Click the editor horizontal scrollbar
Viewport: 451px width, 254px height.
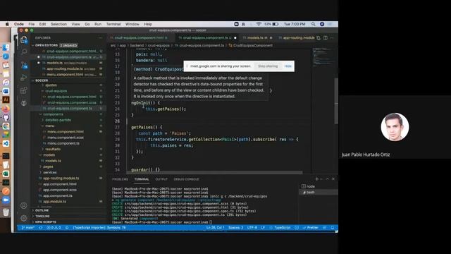214,172
